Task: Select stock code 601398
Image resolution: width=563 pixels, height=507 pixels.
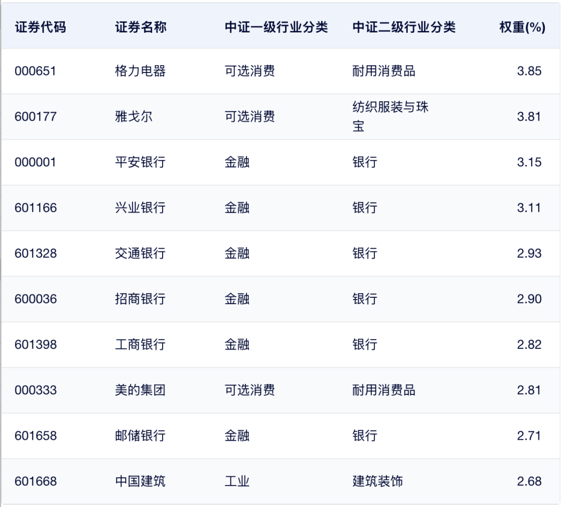Action: pos(35,345)
